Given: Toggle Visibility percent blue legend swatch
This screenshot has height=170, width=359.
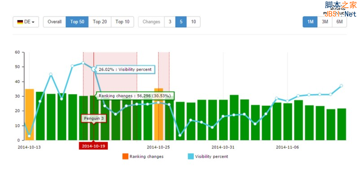Looking at the screenshot, I should [x=191, y=157].
